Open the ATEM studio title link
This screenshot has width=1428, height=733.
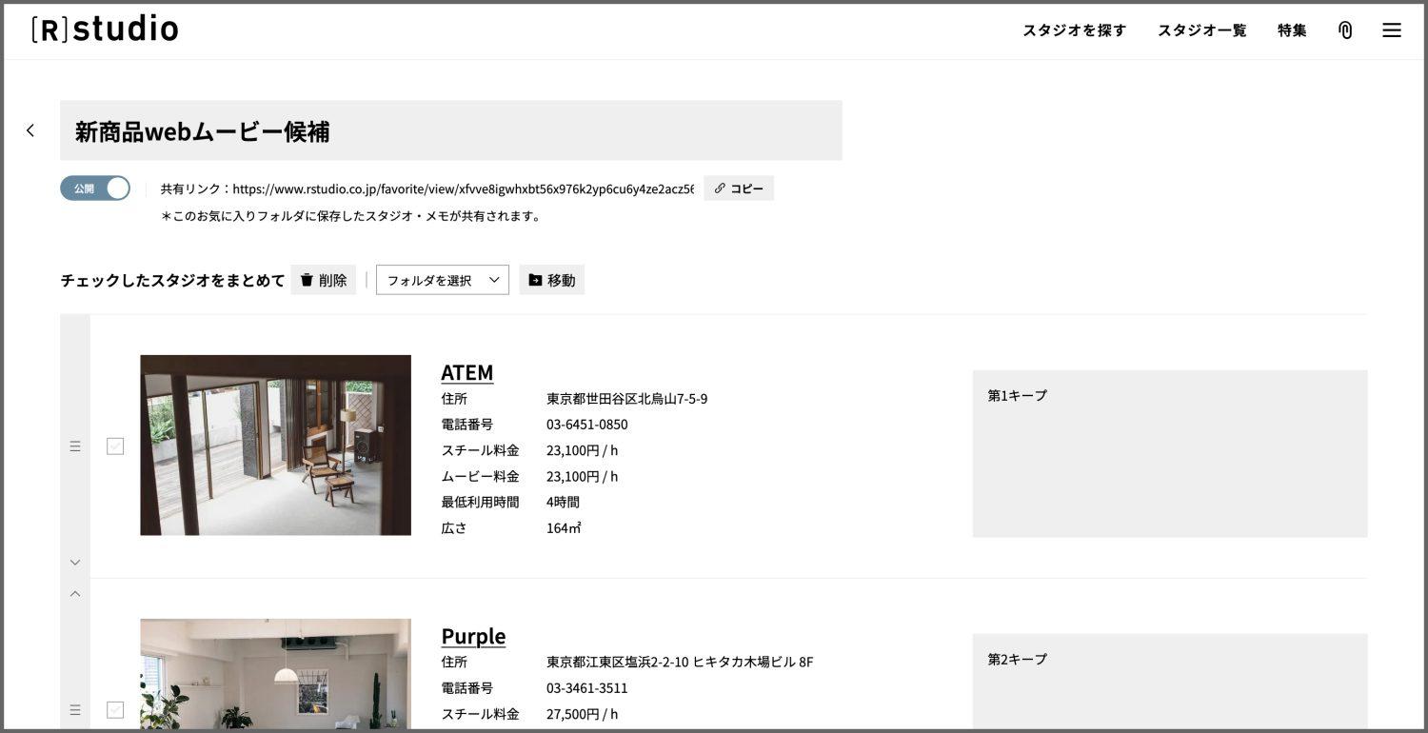click(466, 372)
